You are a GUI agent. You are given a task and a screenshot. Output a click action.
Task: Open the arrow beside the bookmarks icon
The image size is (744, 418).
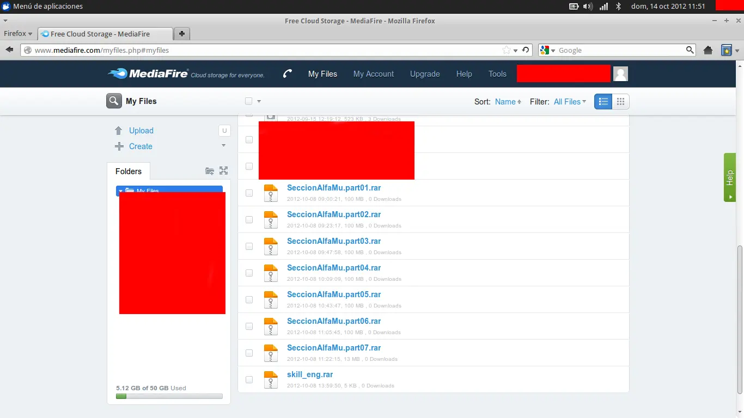tap(737, 50)
